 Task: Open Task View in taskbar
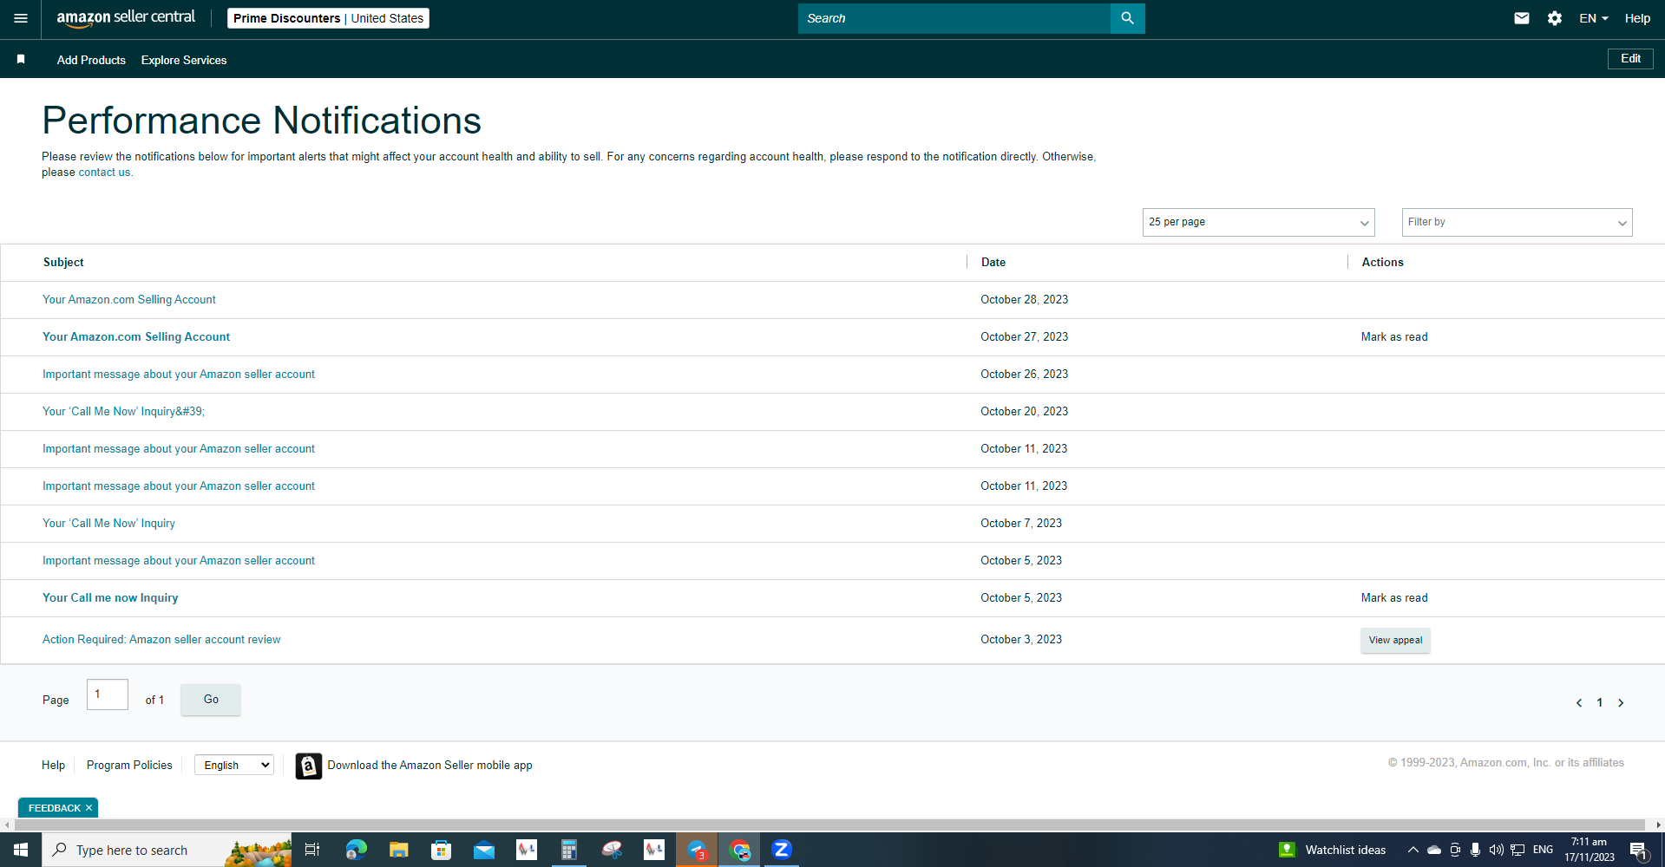[x=312, y=850]
